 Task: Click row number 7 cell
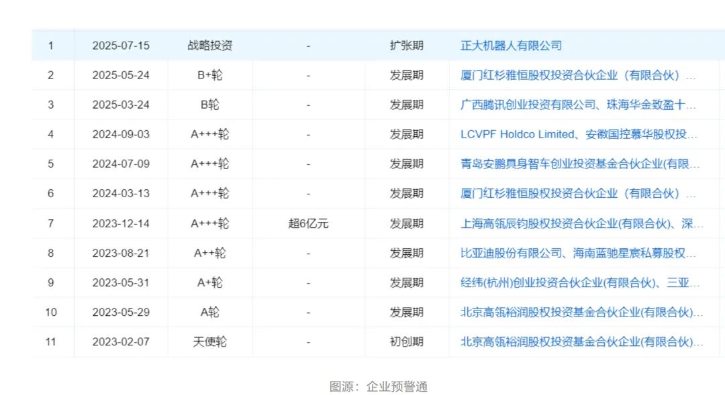(x=51, y=223)
